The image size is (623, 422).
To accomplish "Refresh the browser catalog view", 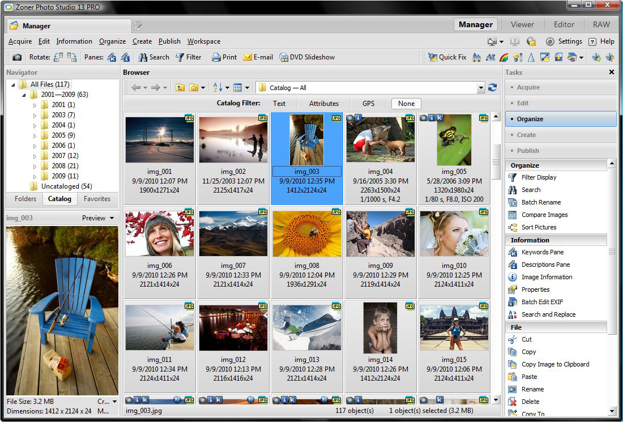I will [x=492, y=88].
